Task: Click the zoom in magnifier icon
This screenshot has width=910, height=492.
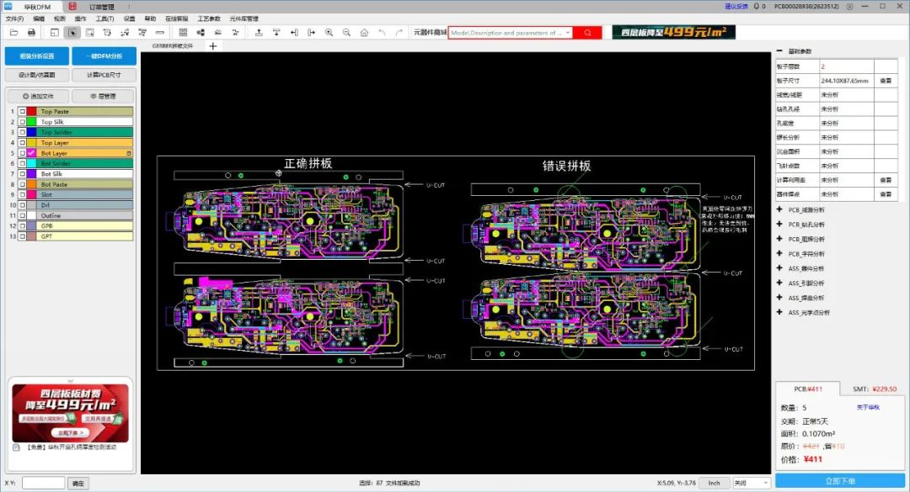Action: [329, 33]
